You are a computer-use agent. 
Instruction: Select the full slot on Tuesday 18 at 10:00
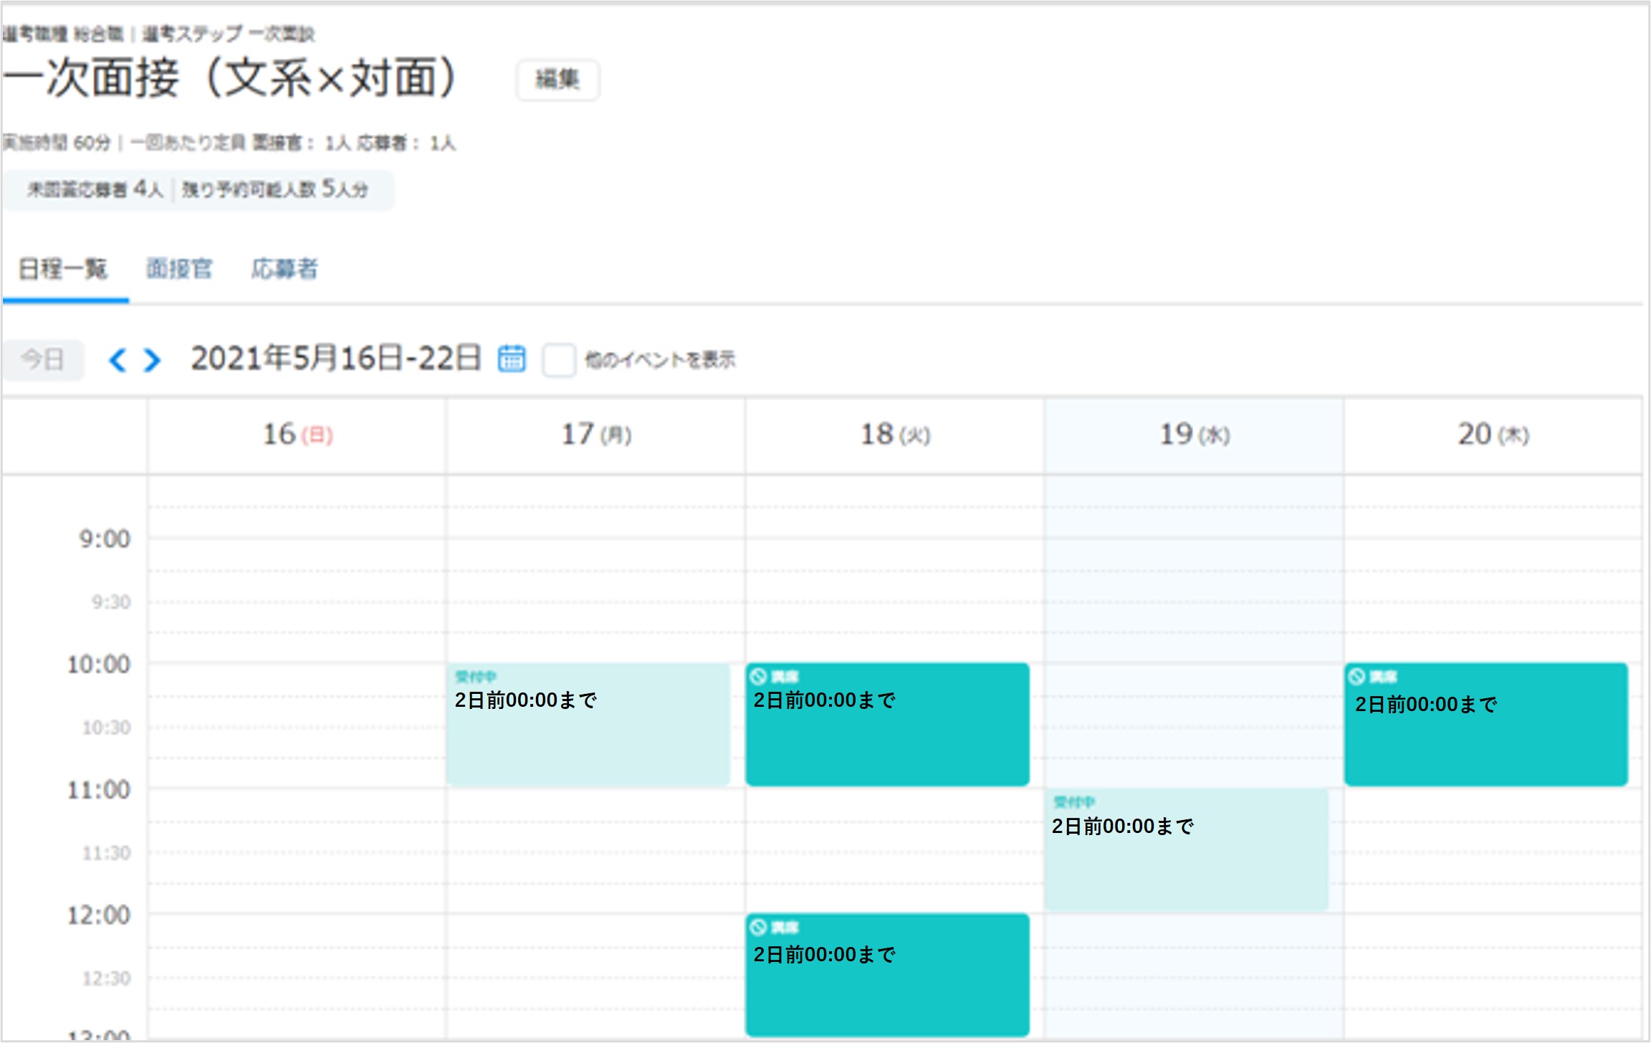point(887,724)
